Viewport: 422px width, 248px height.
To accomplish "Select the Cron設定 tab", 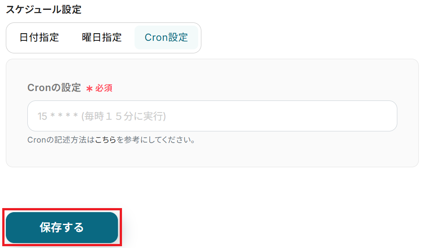I will coord(166,37).
